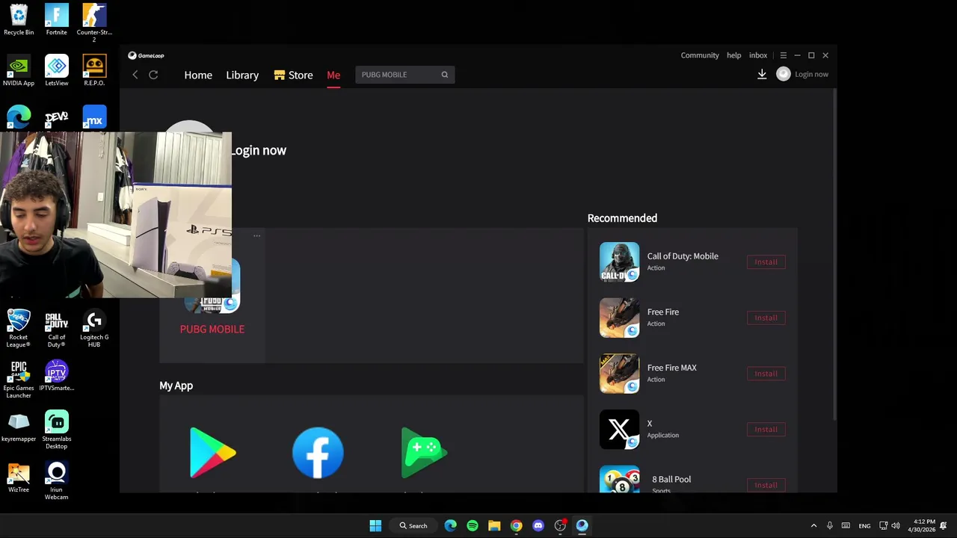Click the 8 Ball Pool icon

click(619, 479)
